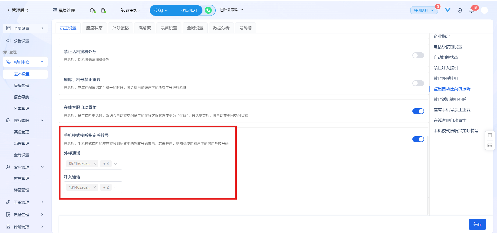Expand the 全局设置 sidebar section
497x233 pixels.
(x=42, y=28)
